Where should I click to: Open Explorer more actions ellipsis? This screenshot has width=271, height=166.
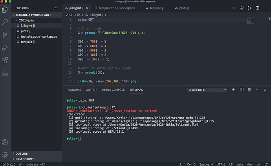(x=55, y=8)
